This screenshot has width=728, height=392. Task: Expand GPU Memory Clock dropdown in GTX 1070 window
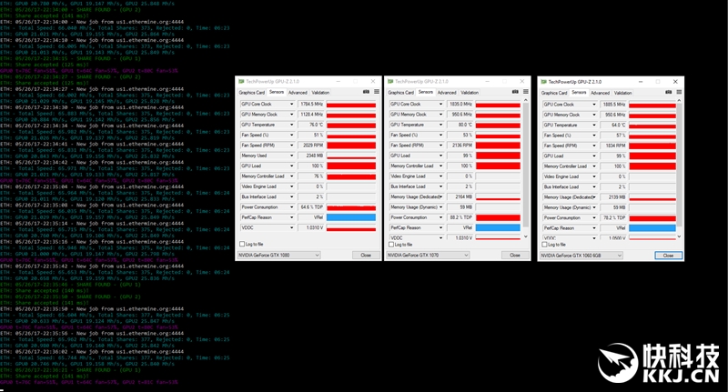pos(440,115)
